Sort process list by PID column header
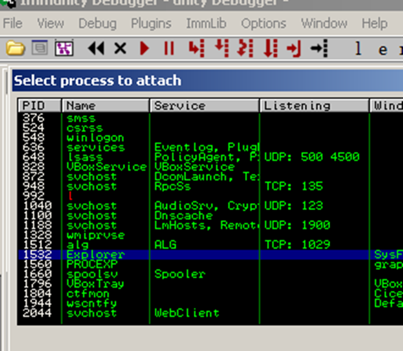Image resolution: width=403 pixels, height=351 pixels. [x=39, y=106]
